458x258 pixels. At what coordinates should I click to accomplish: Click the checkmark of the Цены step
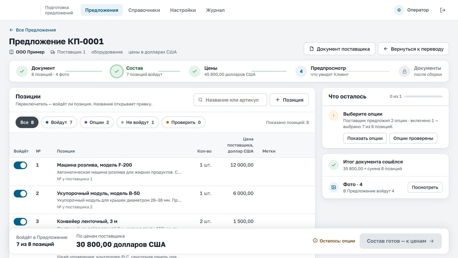point(194,71)
